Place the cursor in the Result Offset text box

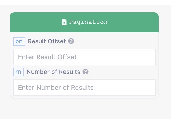pyautogui.click(x=84, y=57)
